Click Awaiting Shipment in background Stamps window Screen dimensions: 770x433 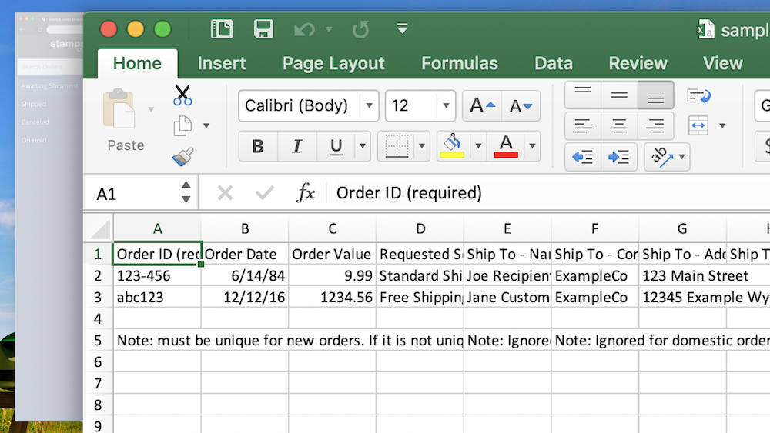pyautogui.click(x=49, y=86)
